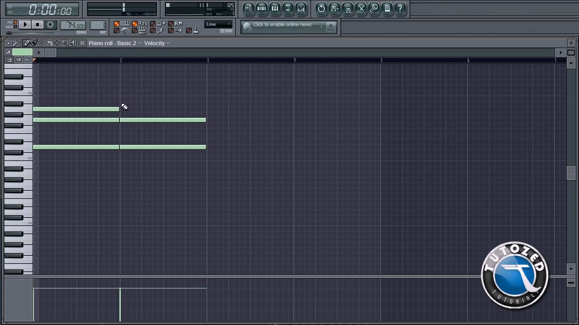The image size is (579, 325).
Task: Click the download news arrow button
Action: 331,27
